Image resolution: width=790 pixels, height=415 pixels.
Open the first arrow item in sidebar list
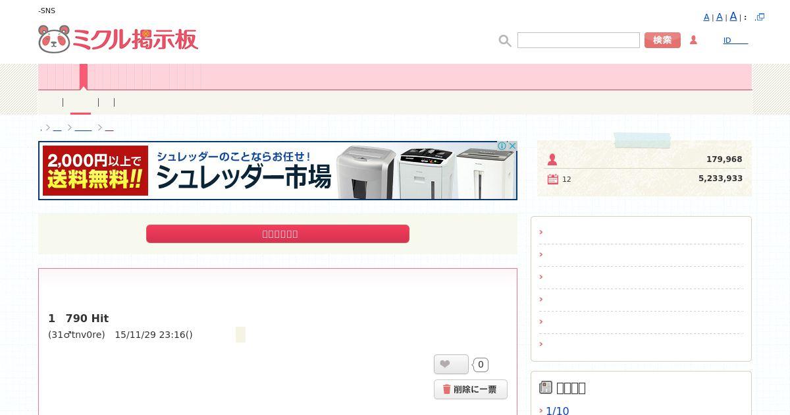641,232
